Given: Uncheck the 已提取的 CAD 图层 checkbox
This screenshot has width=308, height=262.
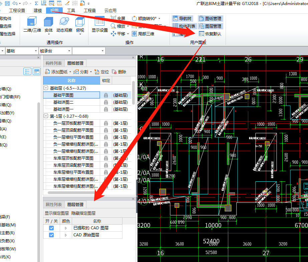Looking at the screenshot, I should (x=51, y=228).
